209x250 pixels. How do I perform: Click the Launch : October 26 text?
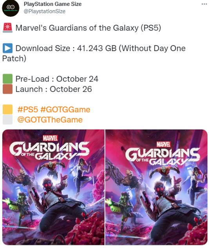click(x=54, y=89)
